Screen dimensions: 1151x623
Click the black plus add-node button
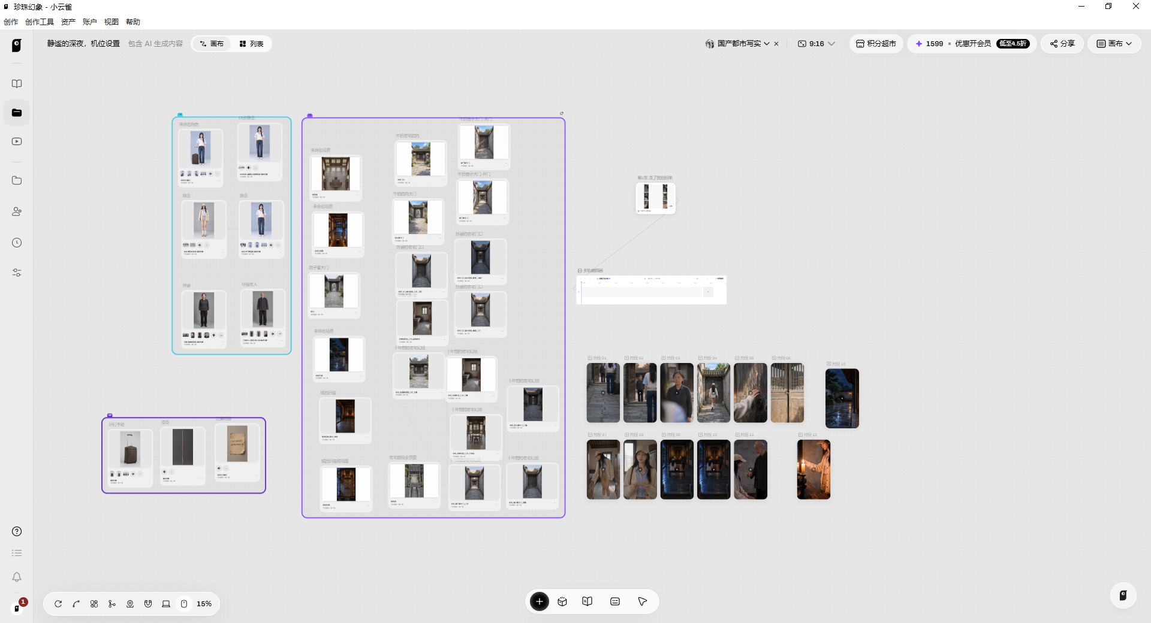(540, 601)
